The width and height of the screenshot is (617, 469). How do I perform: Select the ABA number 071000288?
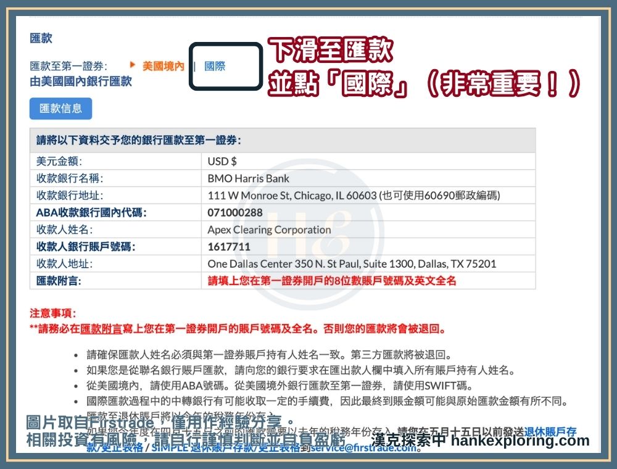235,212
